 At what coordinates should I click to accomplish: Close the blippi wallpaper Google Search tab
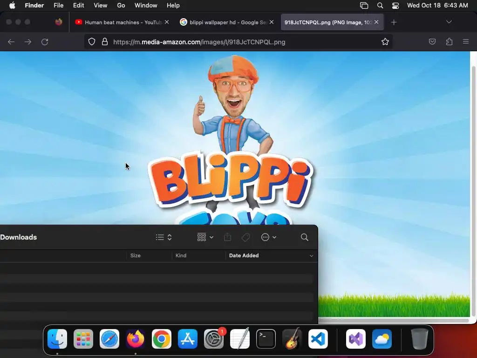pos(272,22)
